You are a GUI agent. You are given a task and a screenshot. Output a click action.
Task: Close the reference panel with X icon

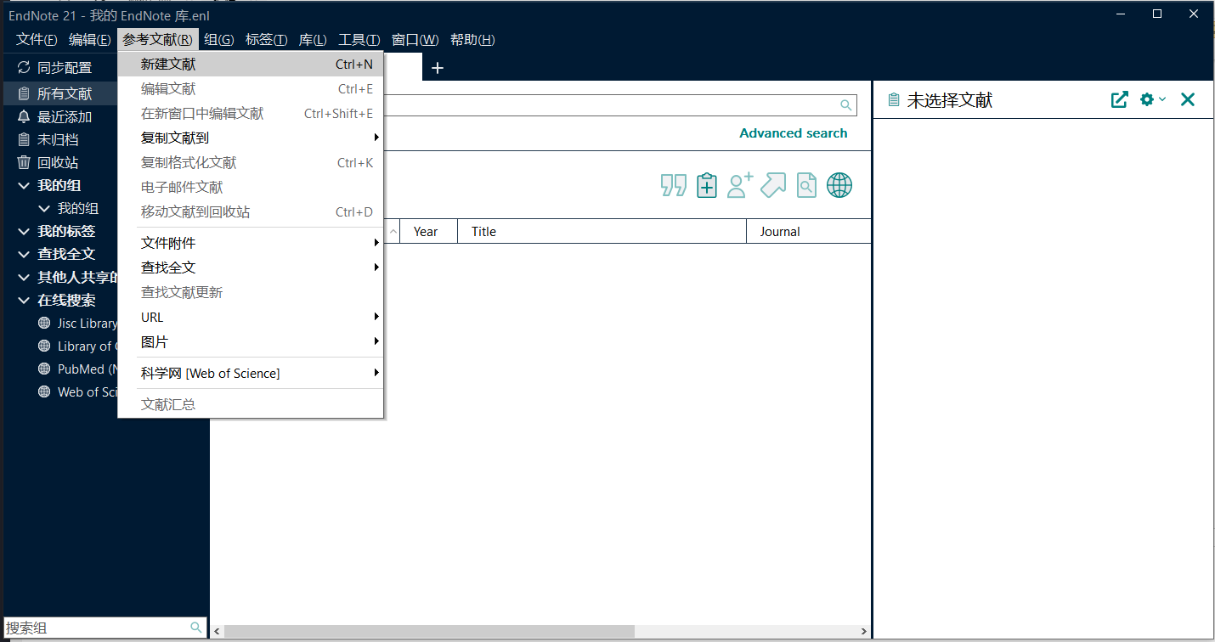pos(1187,99)
